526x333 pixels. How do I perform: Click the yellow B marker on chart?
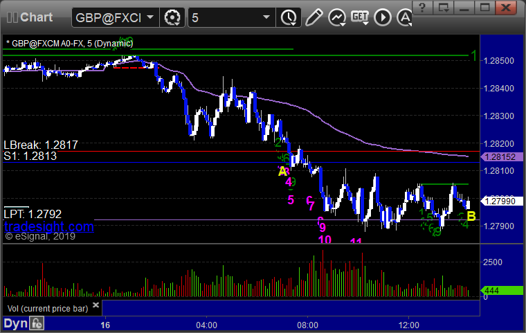[471, 216]
